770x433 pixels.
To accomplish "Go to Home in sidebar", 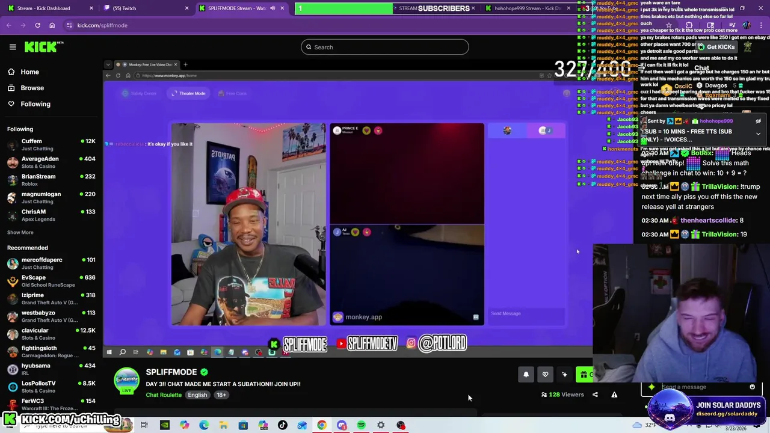I will 29,72.
